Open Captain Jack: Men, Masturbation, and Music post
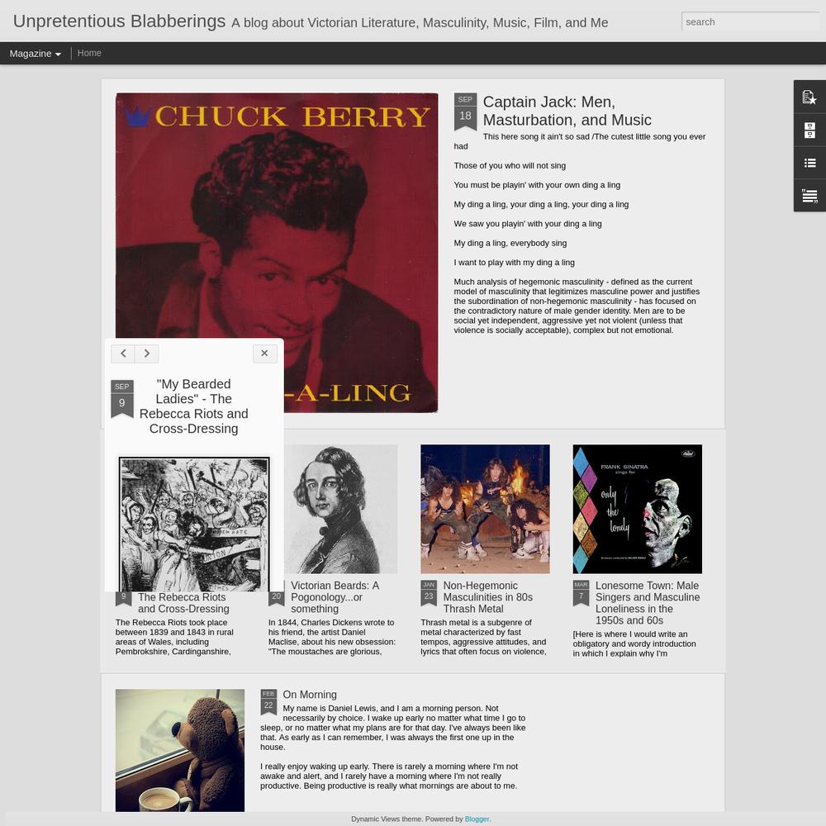The image size is (826, 826). [x=567, y=111]
